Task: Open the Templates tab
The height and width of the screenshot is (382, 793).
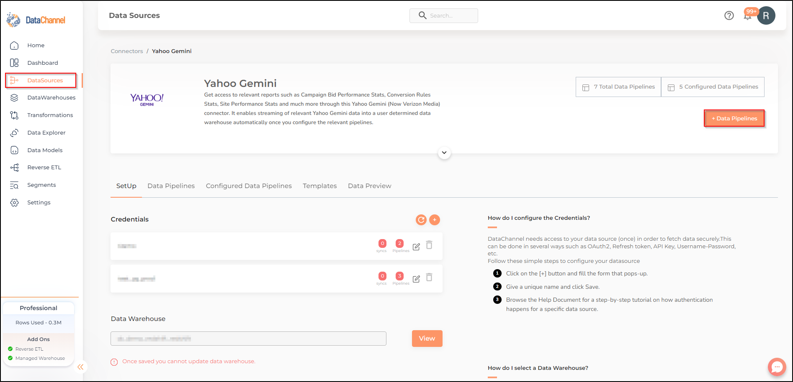Action: 320,186
